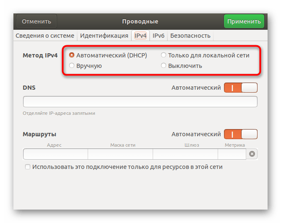Delete the route row with X icon
The height and width of the screenshot is (223, 281).
click(x=252, y=154)
